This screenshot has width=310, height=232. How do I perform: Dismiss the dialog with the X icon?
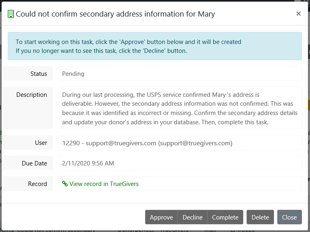point(298,14)
